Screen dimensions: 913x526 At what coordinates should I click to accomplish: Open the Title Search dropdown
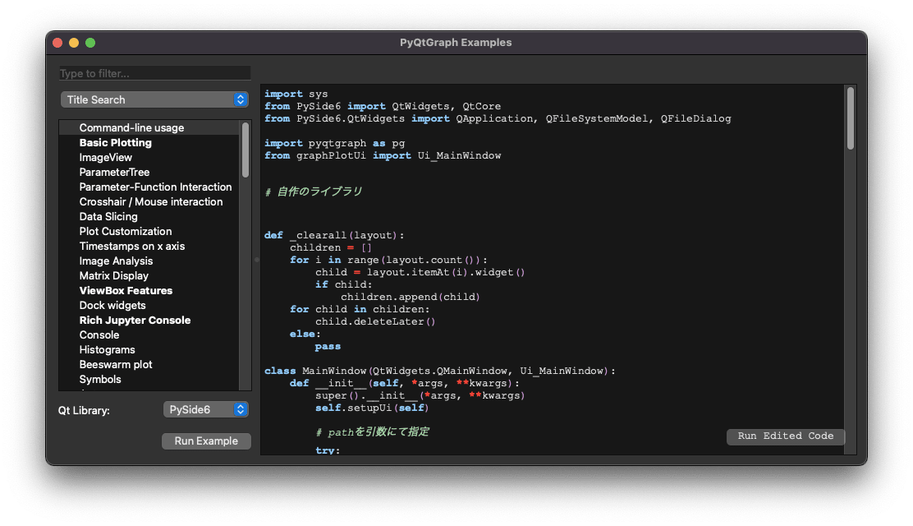tap(155, 99)
